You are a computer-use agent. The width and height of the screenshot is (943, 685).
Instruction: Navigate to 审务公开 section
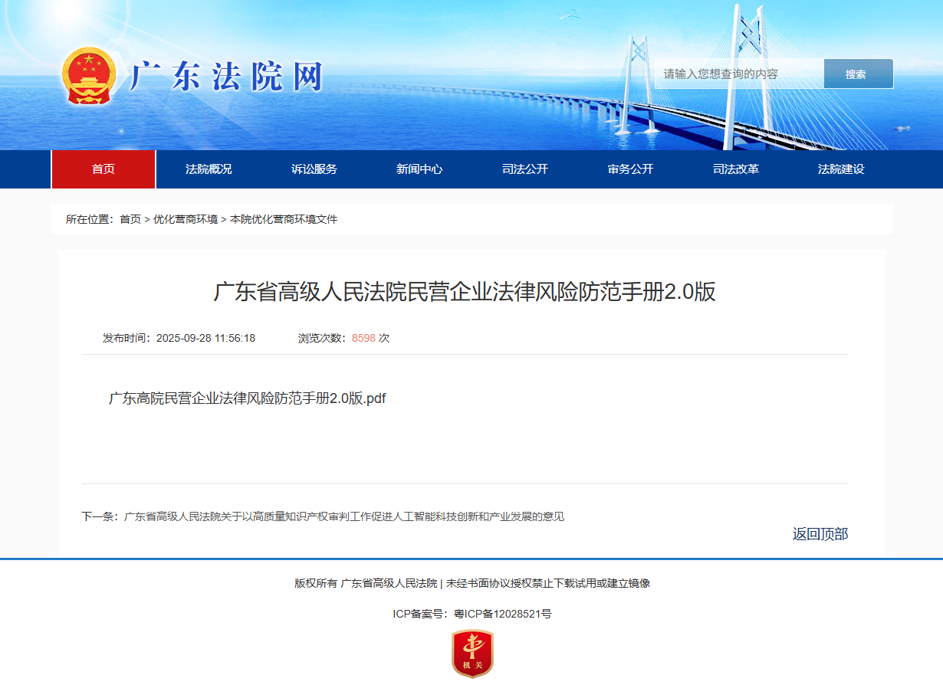(x=630, y=169)
